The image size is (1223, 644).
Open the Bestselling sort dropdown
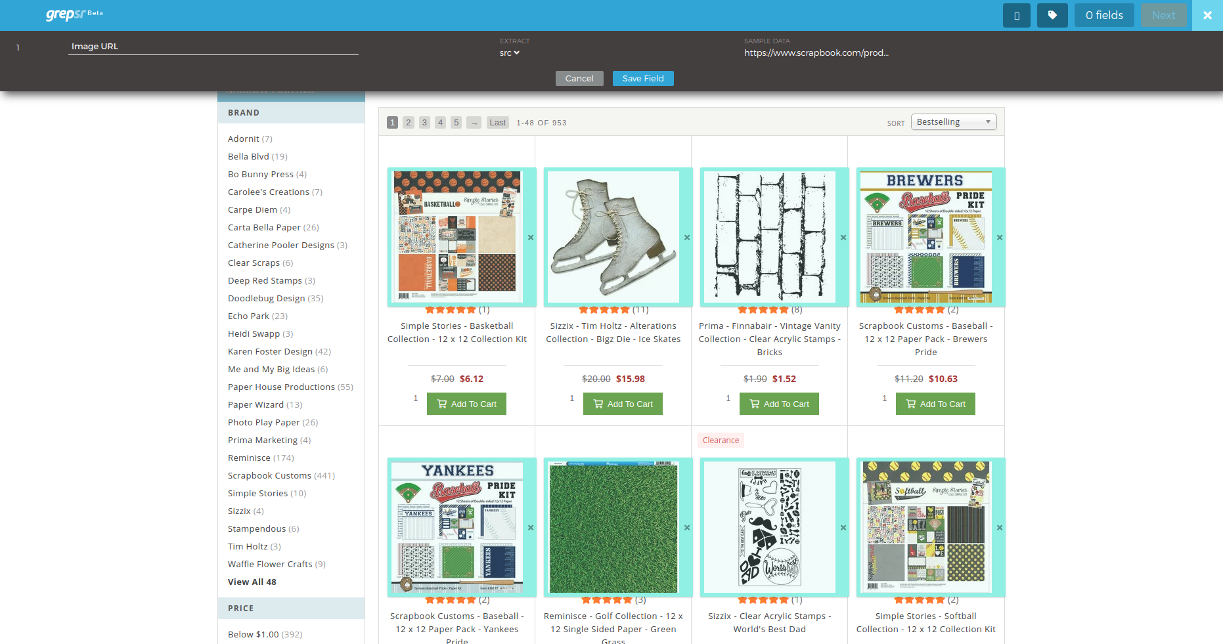pos(954,122)
